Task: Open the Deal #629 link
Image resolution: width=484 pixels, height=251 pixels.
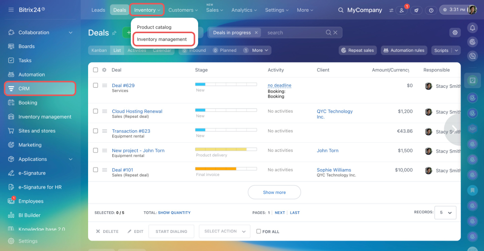Action: click(123, 86)
